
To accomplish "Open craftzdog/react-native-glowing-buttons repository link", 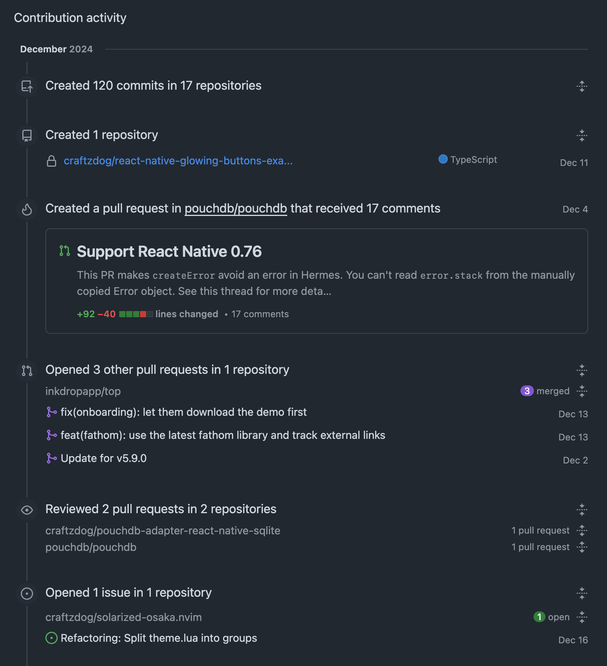I will click(x=178, y=161).
